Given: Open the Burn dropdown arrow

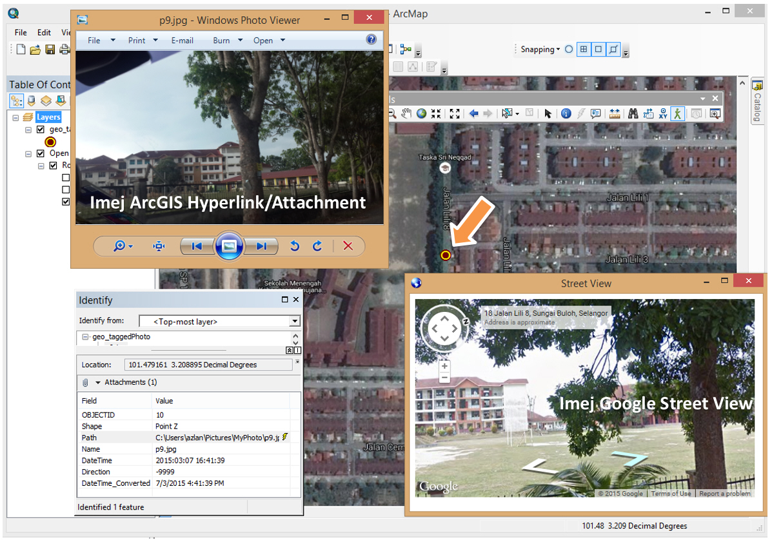Looking at the screenshot, I should [241, 41].
